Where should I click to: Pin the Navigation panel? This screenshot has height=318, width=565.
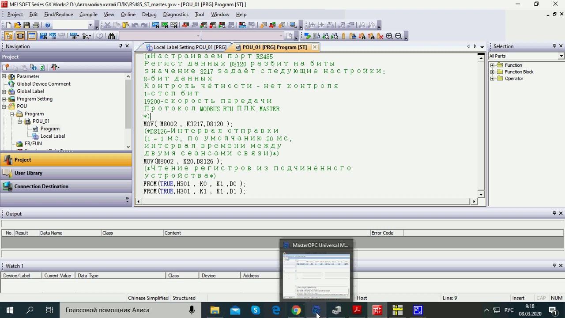pyautogui.click(x=121, y=46)
